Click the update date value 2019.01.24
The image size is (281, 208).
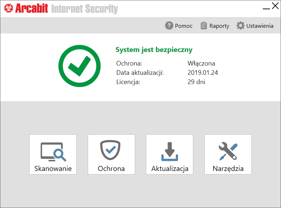click(203, 73)
